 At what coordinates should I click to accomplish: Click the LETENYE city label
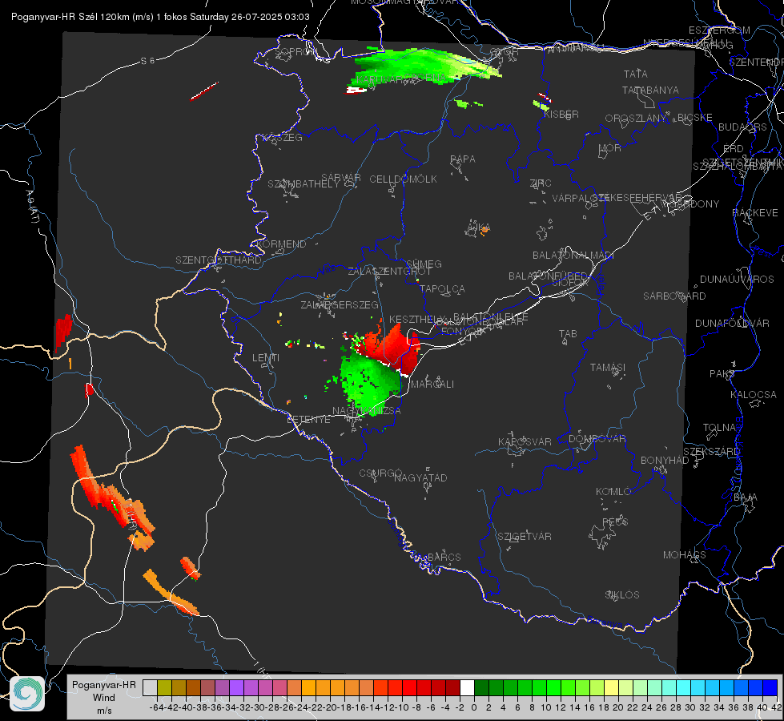[308, 420]
